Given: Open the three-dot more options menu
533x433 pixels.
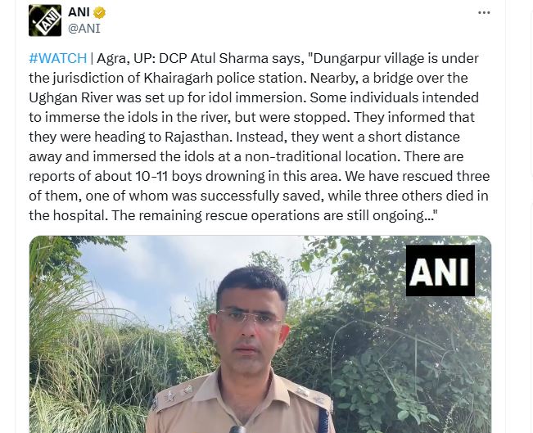Looking at the screenshot, I should [x=484, y=13].
